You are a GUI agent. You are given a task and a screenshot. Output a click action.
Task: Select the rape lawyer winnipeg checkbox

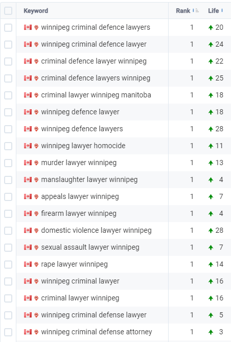pos(8,265)
